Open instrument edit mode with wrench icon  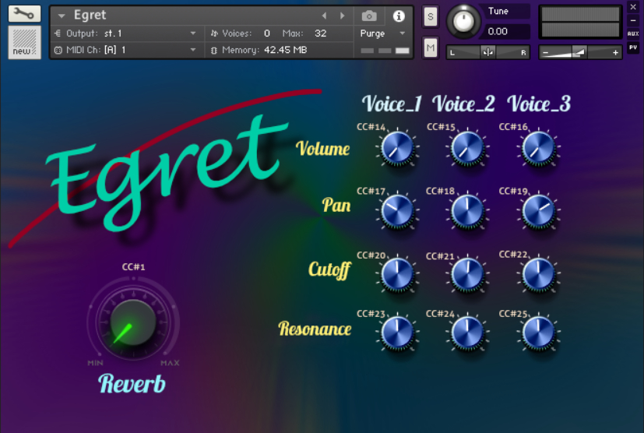coord(24,13)
